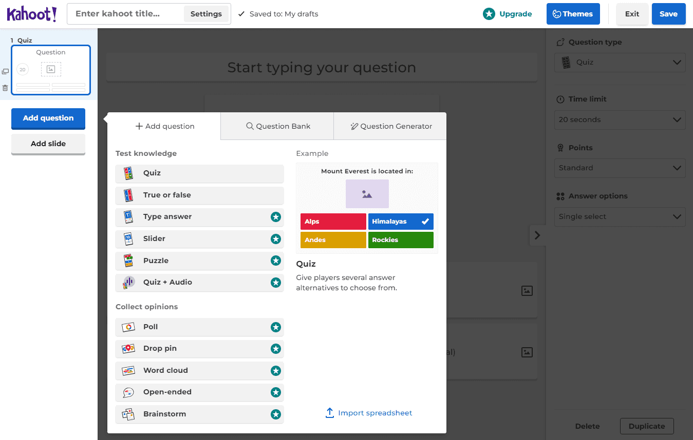Click premium star beside Word cloud
The width and height of the screenshot is (693, 440).
click(276, 370)
